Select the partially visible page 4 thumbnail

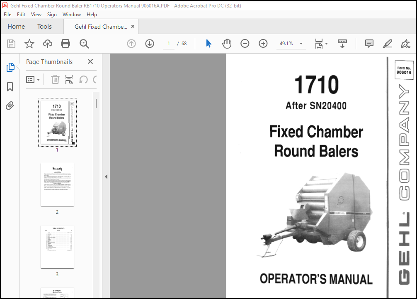(58, 293)
